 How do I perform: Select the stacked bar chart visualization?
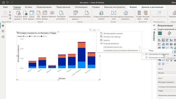[x=159, y=40]
